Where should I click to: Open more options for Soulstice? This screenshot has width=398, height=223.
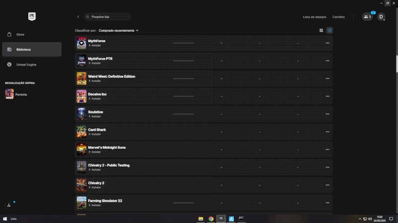point(327,114)
